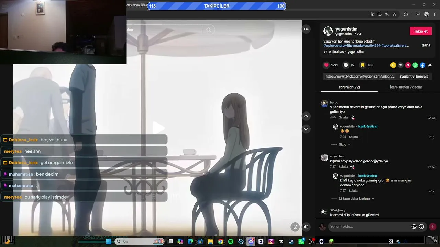Expand 12 tane daha kızdırın replies
440x247 pixels.
[x=356, y=199]
